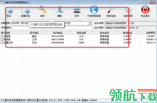The height and width of the screenshot is (103, 157).
Task: Select the phone cell 09311234567
Action: 58,36
